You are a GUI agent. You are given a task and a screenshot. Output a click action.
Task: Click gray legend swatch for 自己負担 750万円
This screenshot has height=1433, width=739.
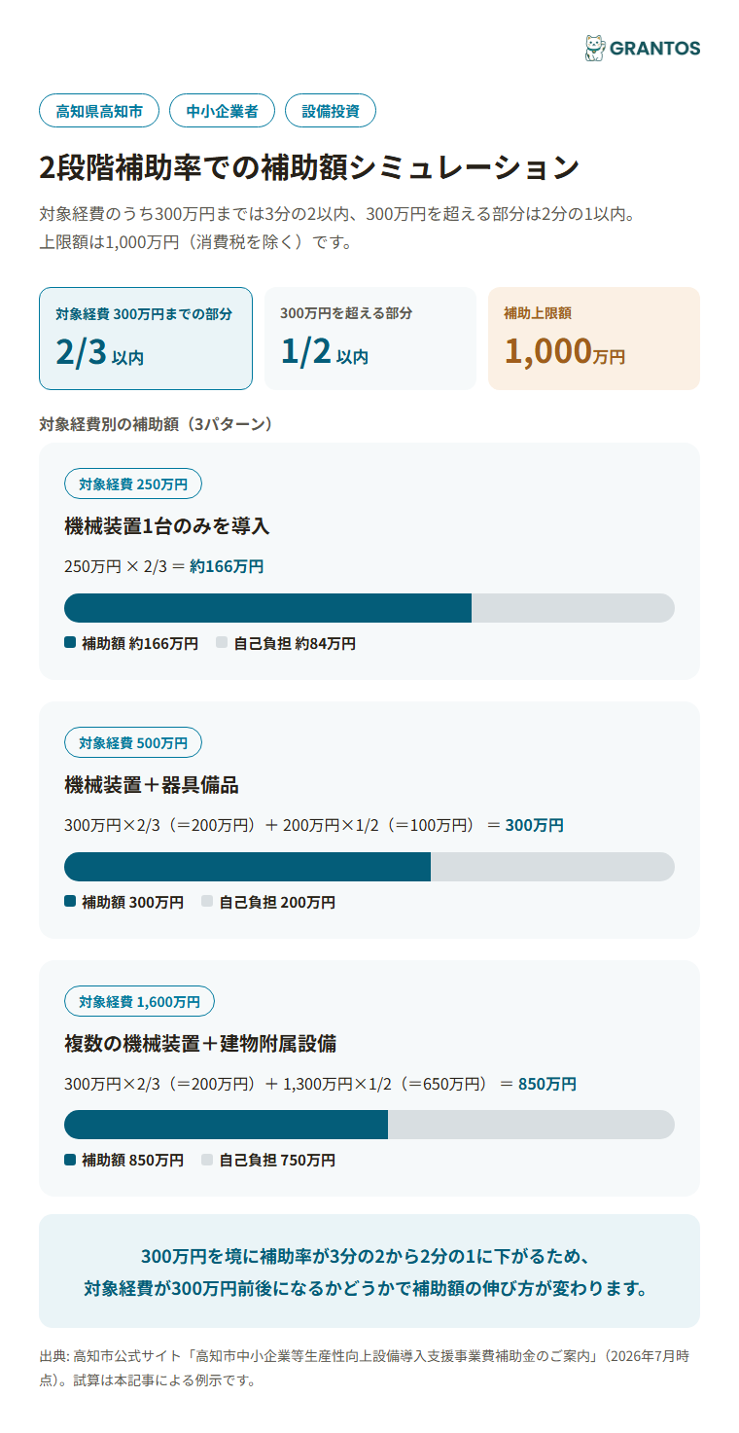pos(207,1160)
